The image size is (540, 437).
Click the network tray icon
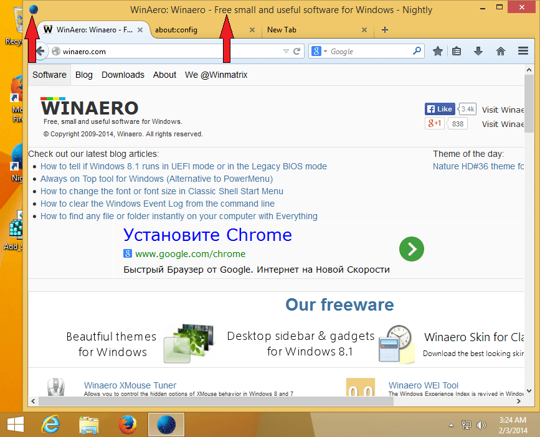[467, 425]
